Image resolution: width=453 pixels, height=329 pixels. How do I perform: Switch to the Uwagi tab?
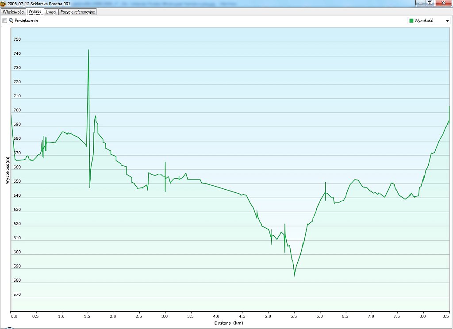tap(51, 12)
